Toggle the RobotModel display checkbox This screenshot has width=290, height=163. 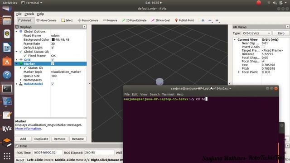[53, 84]
